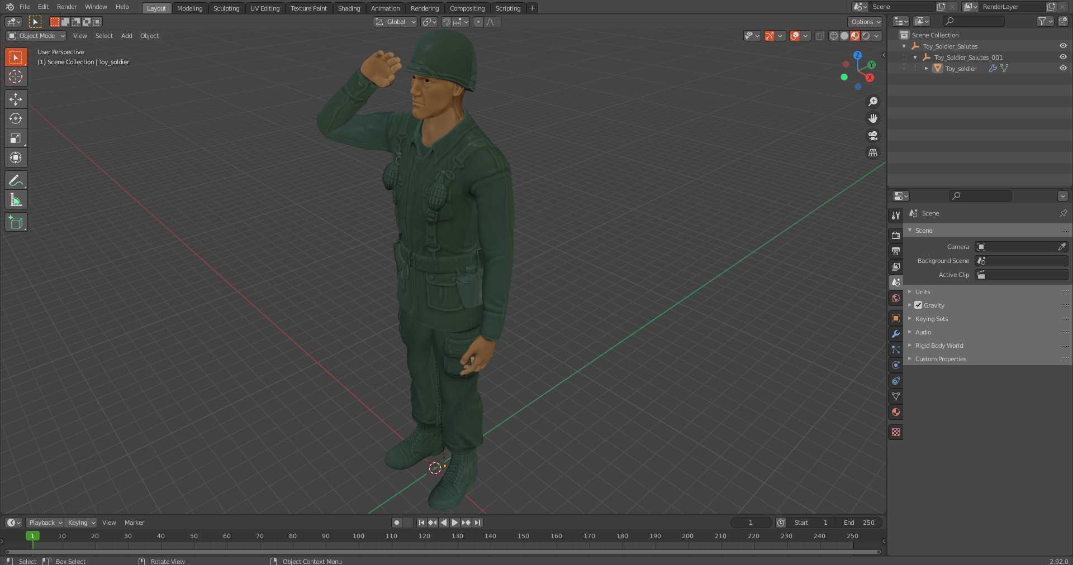Image resolution: width=1073 pixels, height=565 pixels.
Task: Open the Object Constraints properties tab
Action: point(896,381)
